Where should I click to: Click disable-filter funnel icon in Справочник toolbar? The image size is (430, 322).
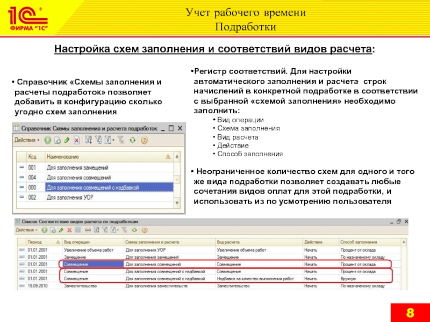click(120, 140)
